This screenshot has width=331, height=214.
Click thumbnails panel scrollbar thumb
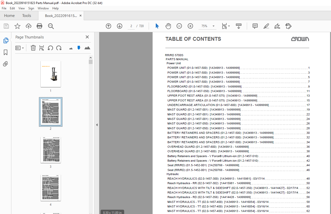(x=91, y=62)
